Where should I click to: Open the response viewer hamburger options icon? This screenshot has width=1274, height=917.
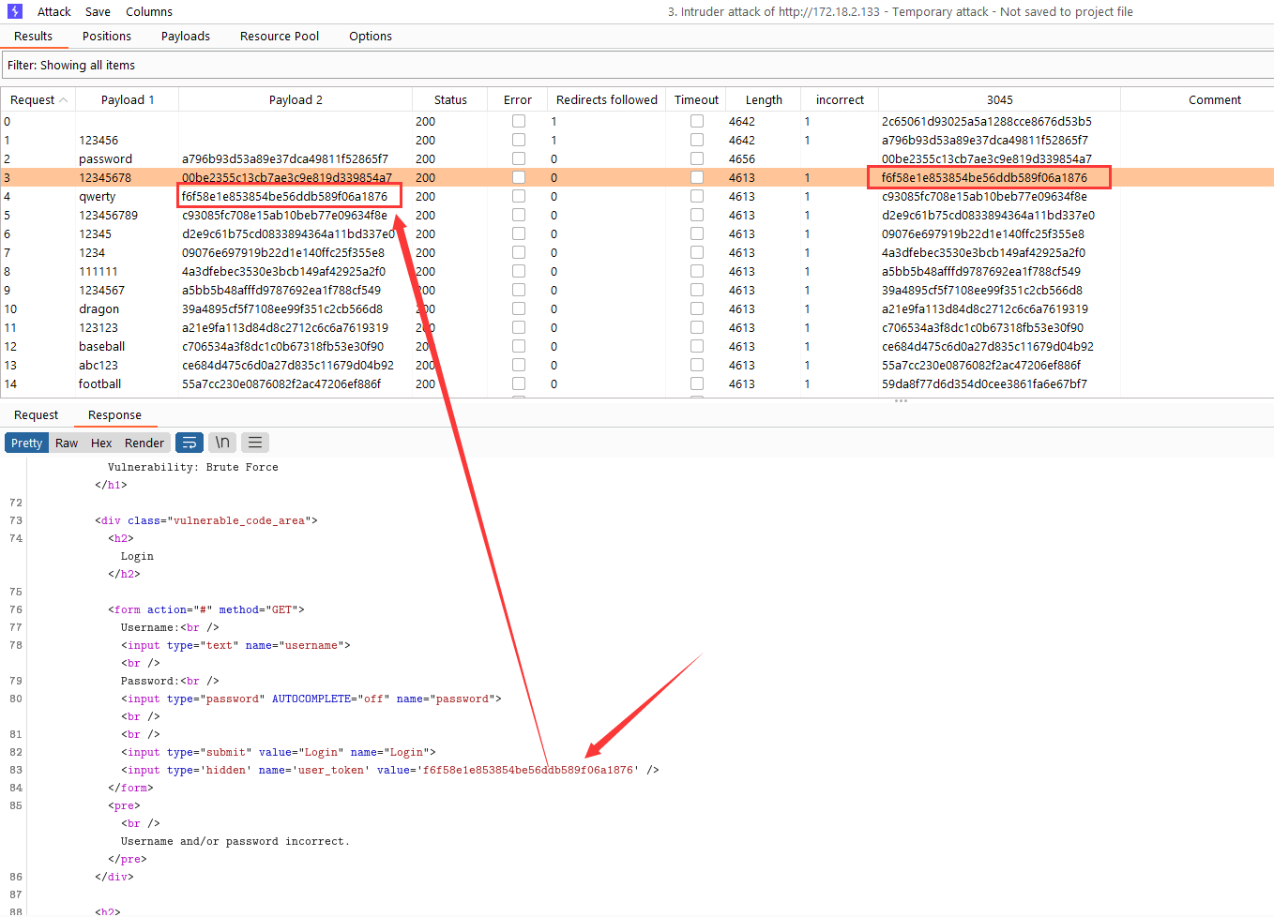pos(255,443)
